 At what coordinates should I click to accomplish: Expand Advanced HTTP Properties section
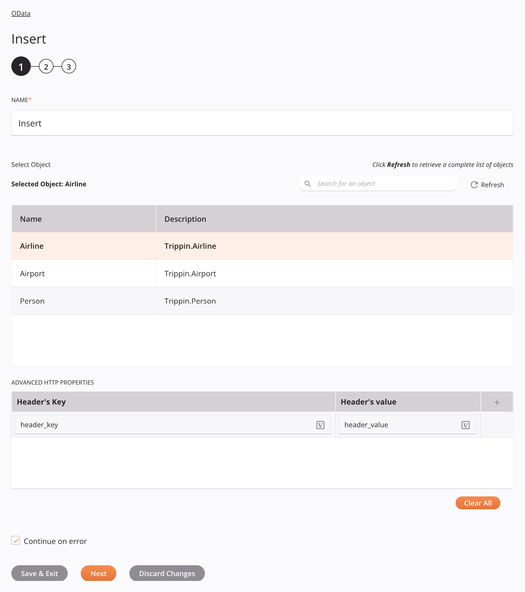tap(53, 382)
